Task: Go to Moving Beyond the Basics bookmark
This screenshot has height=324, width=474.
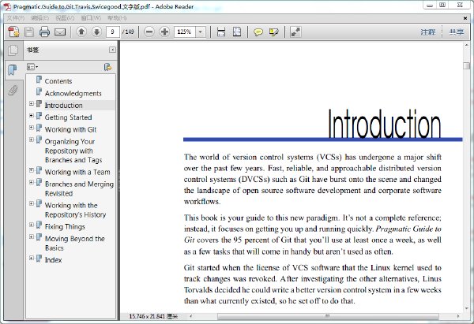Action: [75, 243]
